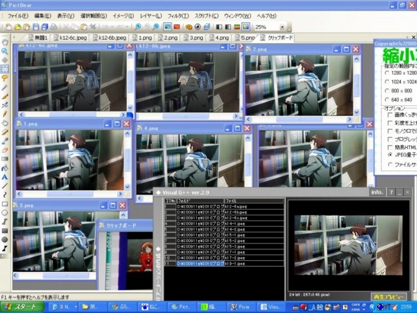Click the color palette icon in toolbar
Image resolution: width=417 pixels, height=313 pixels.
[189, 27]
